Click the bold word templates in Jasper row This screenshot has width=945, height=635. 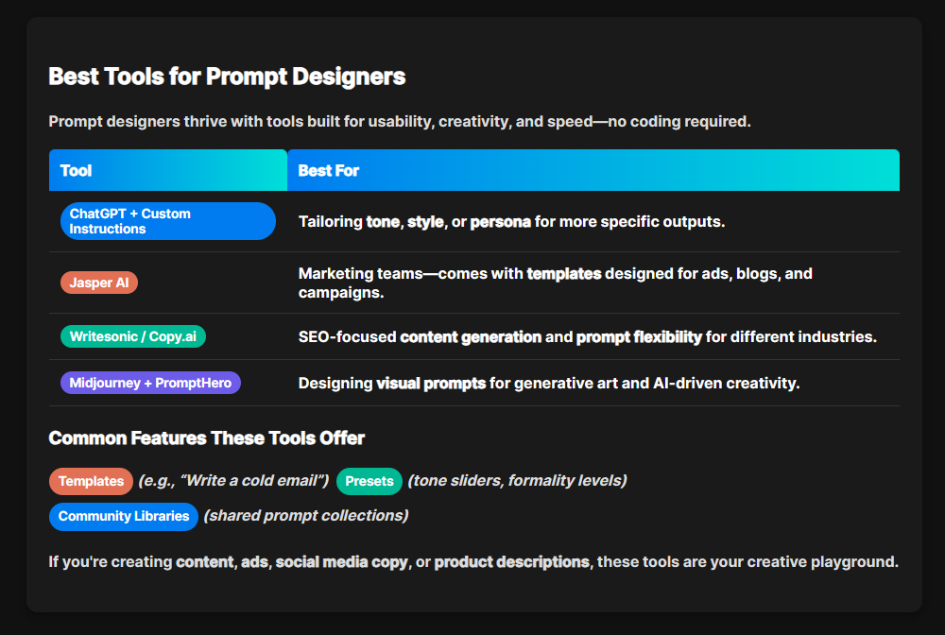coord(563,274)
